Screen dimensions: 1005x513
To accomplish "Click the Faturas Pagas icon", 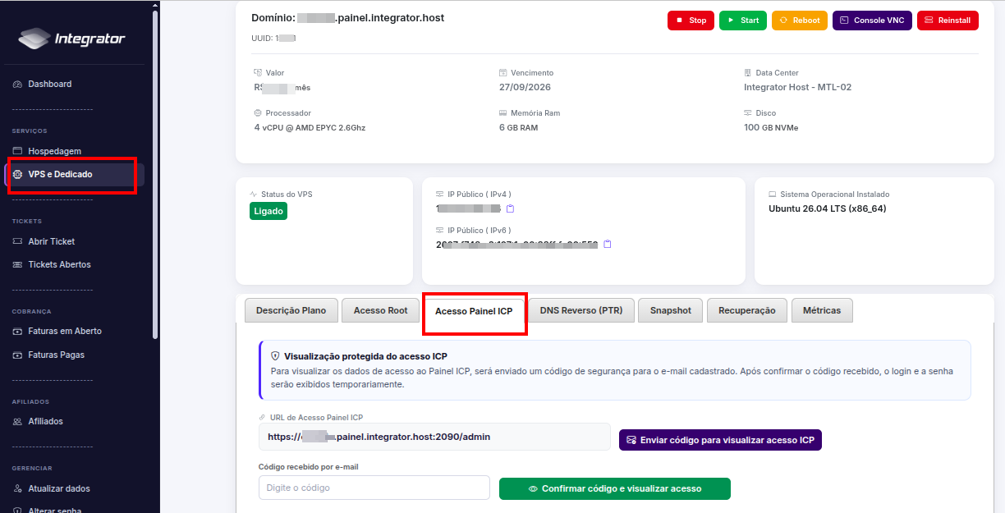I will pyautogui.click(x=18, y=355).
